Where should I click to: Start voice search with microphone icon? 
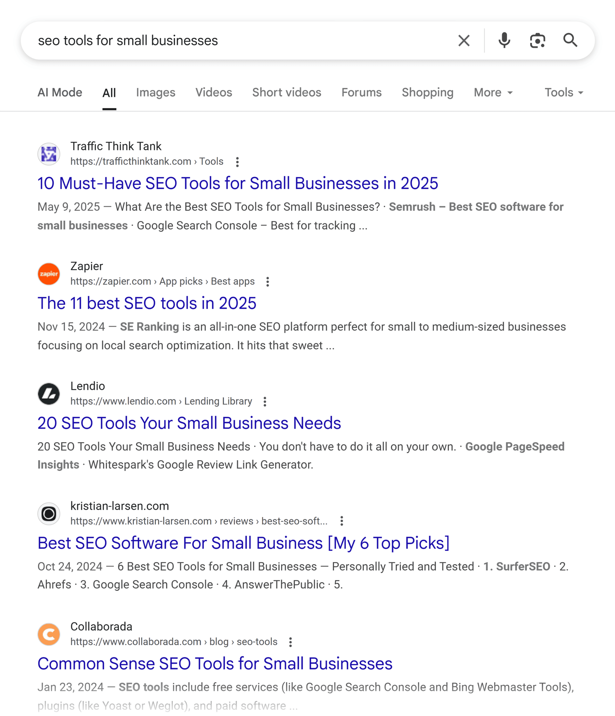[x=504, y=41]
